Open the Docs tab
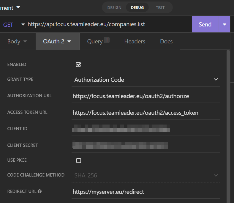 (x=166, y=41)
